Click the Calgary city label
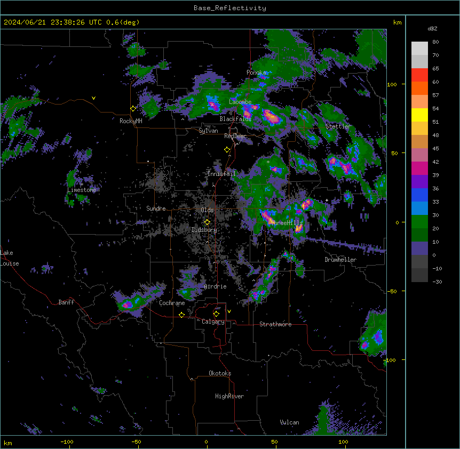 point(213,322)
